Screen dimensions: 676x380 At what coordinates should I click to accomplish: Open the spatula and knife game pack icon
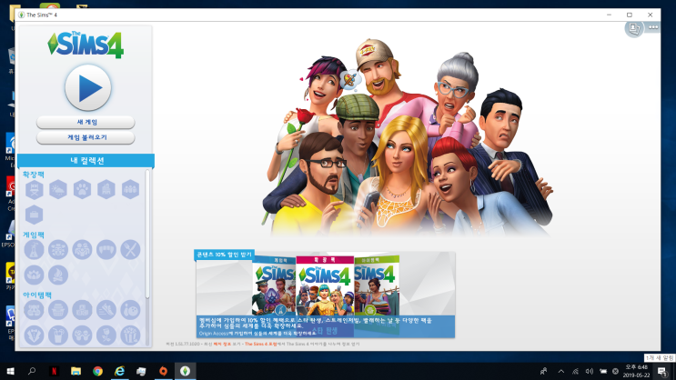point(130,250)
